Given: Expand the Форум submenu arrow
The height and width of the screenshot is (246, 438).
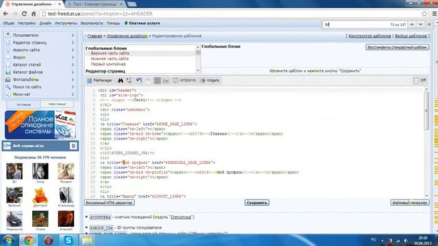Looking at the screenshot, I should [73, 57].
